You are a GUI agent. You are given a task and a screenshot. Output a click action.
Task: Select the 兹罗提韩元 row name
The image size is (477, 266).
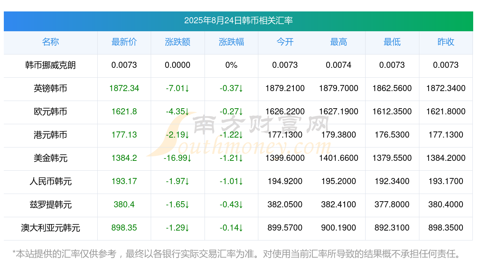tap(50, 205)
